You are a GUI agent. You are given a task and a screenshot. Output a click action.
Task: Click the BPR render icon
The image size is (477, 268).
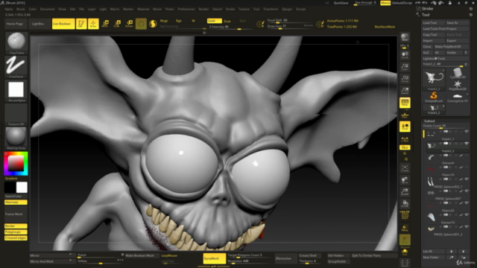405,38
